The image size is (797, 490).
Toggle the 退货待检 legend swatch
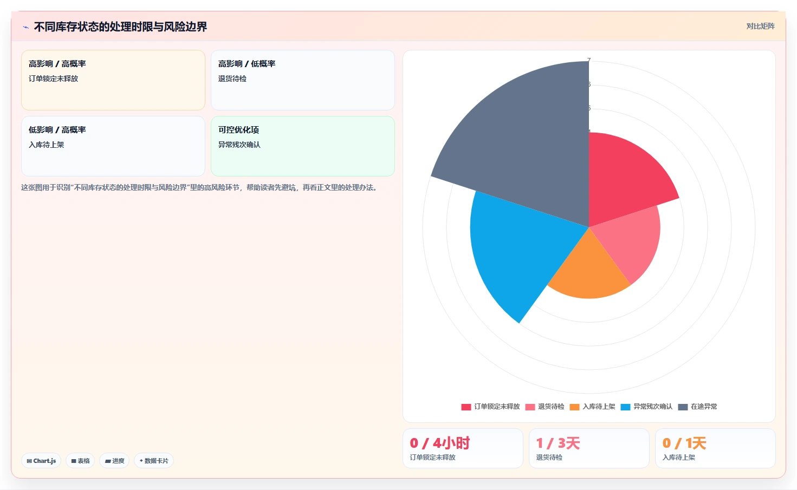[530, 407]
